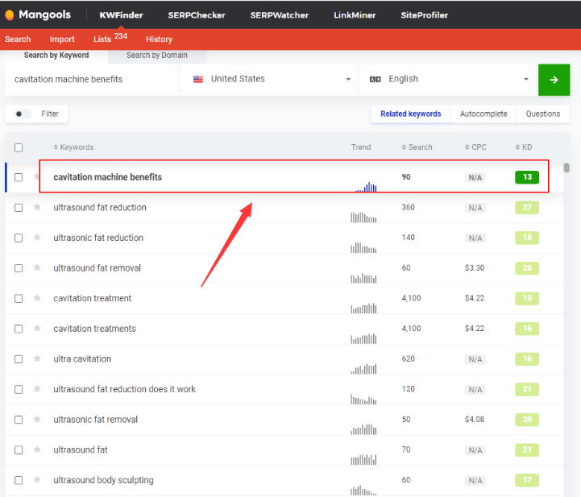
Task: Open the English language dropdown
Action: point(449,79)
